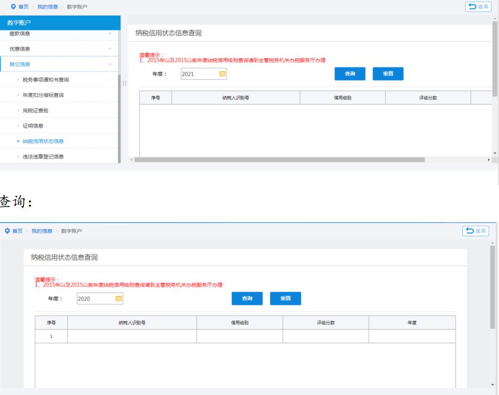Image resolution: width=499 pixels, height=395 pixels.
Task: Open 税务事项通知书查询 in the sidebar
Action: coord(50,80)
